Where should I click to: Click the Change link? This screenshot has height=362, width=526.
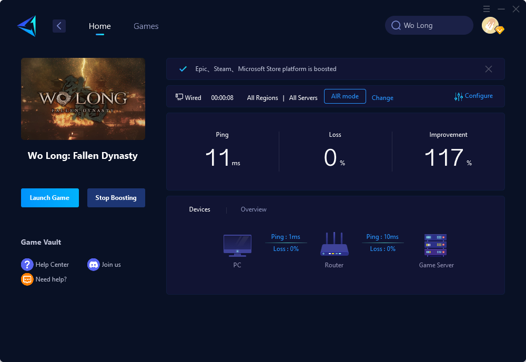pyautogui.click(x=382, y=98)
